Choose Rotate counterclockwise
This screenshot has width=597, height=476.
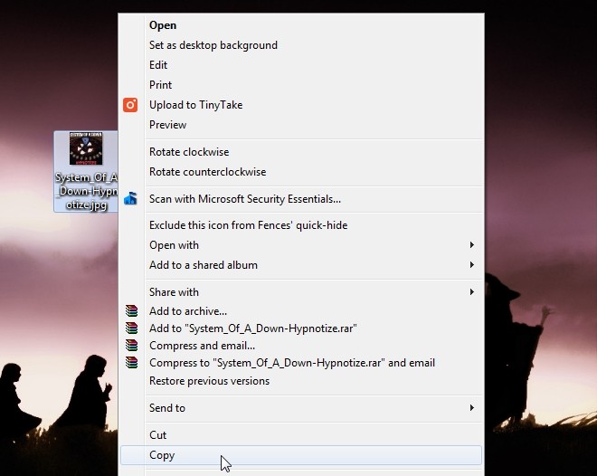pos(301,172)
